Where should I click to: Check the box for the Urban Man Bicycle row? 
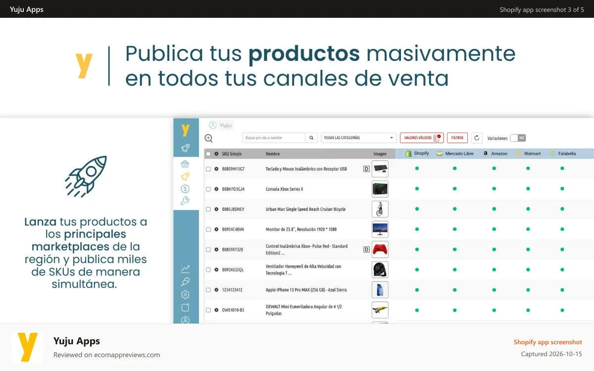pyautogui.click(x=208, y=209)
